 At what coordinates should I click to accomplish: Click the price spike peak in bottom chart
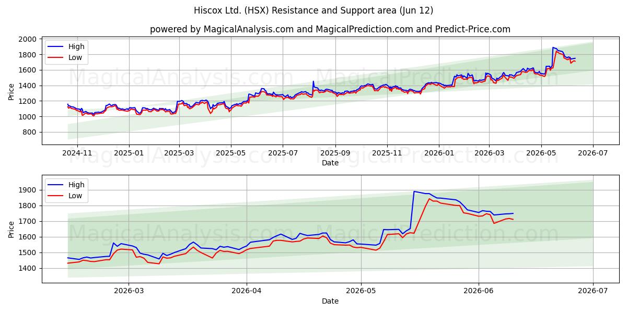coord(414,191)
